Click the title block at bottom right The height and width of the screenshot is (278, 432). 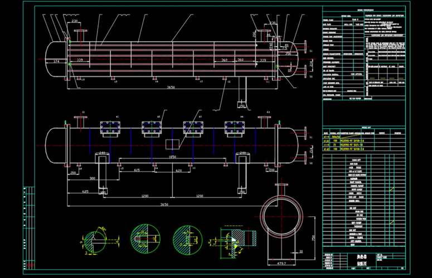point(363,261)
